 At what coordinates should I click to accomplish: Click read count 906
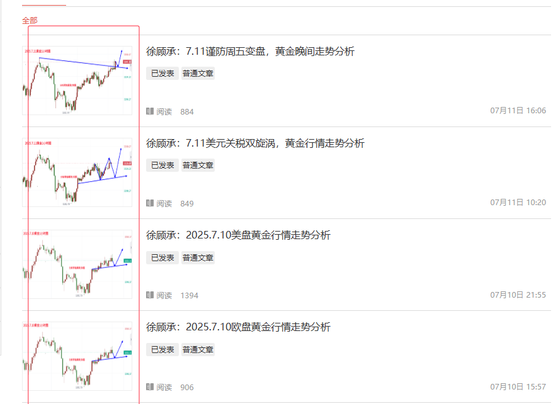click(187, 387)
